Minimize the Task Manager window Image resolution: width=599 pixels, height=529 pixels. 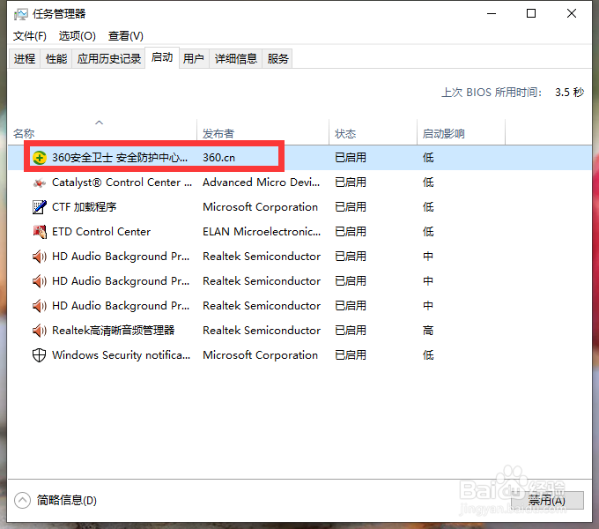[492, 14]
